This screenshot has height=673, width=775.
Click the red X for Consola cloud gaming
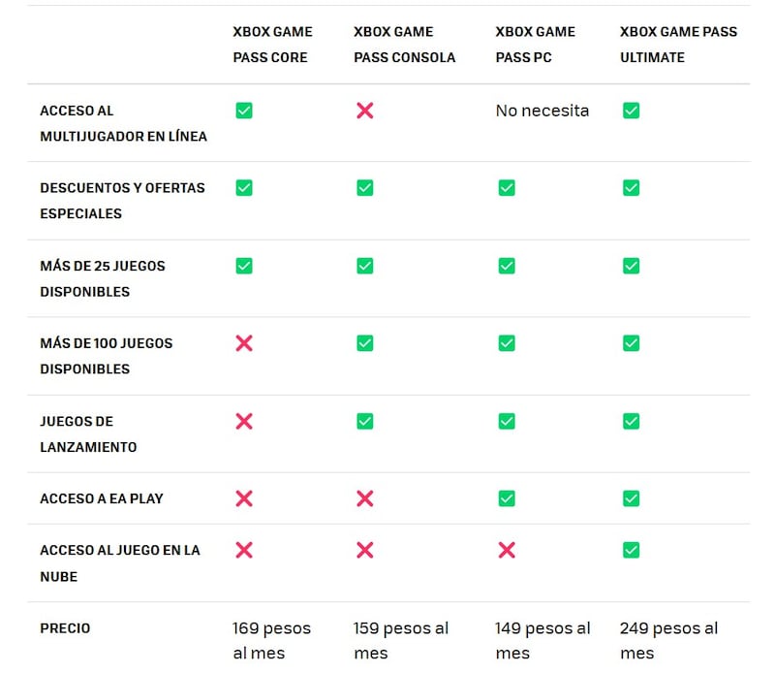(364, 550)
